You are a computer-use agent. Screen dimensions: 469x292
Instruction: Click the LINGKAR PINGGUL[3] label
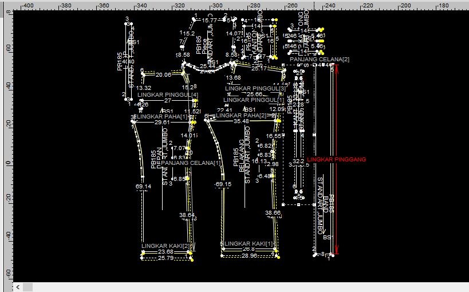pos(255,88)
